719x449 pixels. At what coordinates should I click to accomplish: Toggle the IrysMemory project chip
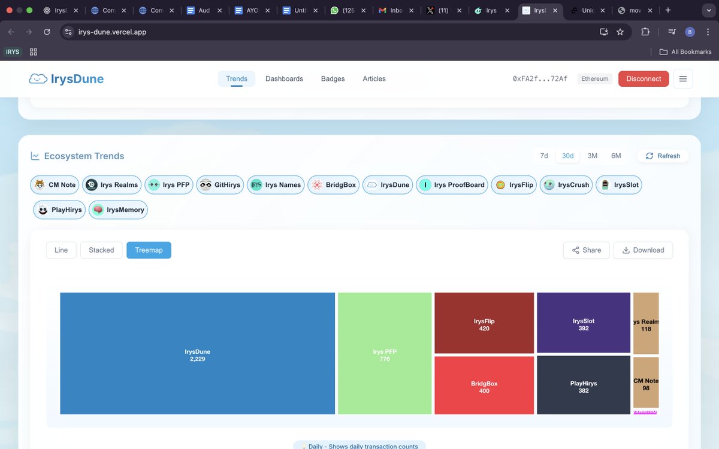click(x=118, y=210)
